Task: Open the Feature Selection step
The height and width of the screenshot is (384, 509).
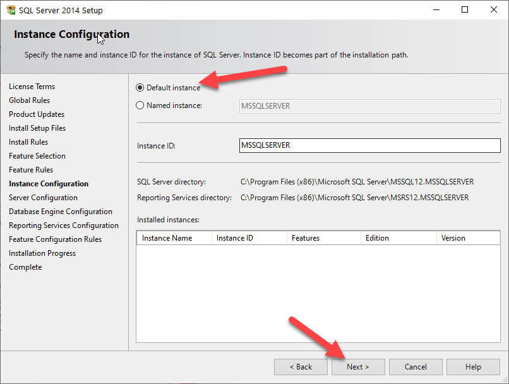Action: [x=37, y=156]
